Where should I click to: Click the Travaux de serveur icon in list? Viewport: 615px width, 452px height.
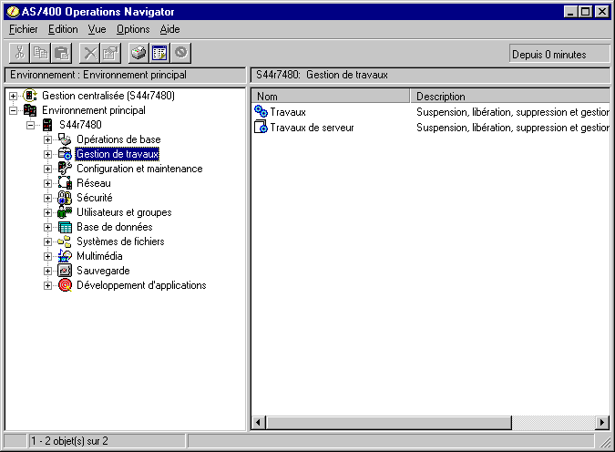[x=261, y=128]
